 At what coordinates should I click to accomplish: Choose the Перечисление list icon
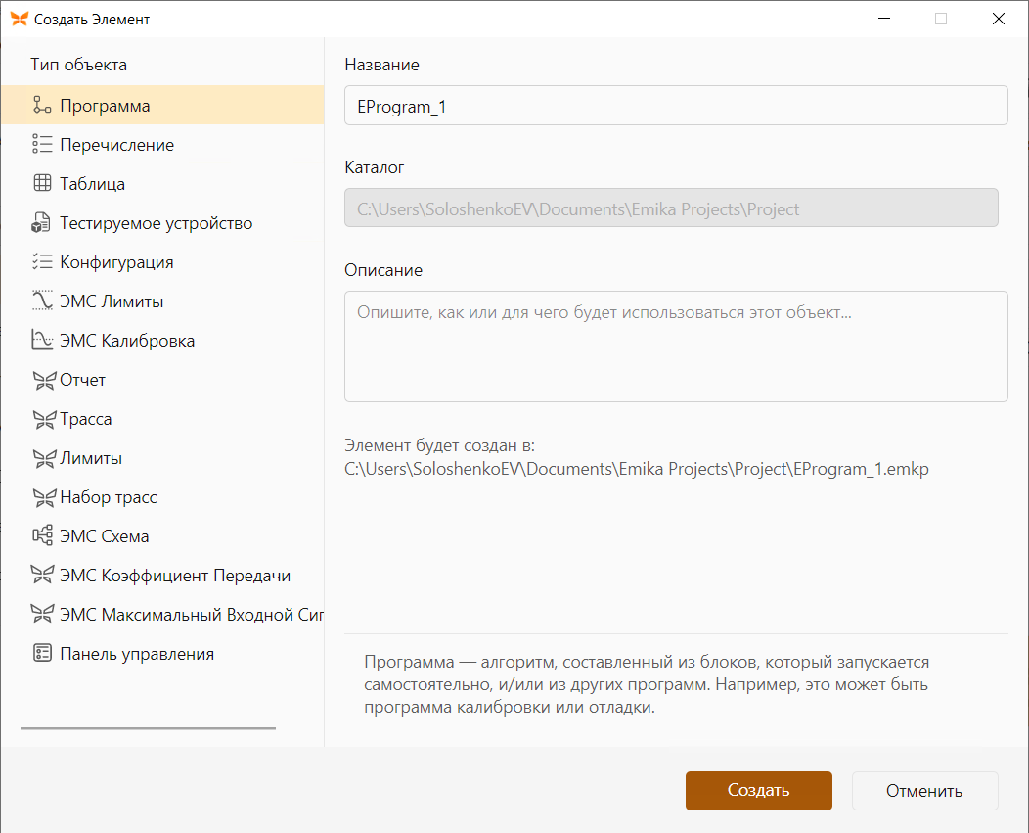42,144
